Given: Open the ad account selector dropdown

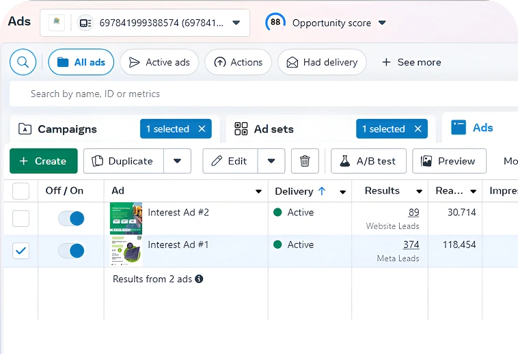Looking at the screenshot, I should tap(236, 23).
